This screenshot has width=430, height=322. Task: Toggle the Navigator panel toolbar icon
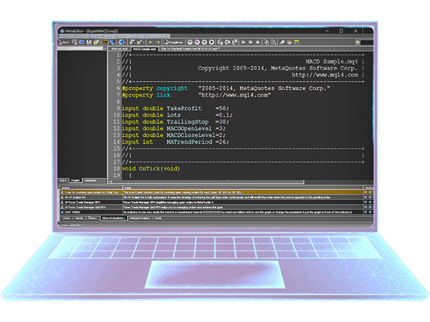(x=105, y=42)
